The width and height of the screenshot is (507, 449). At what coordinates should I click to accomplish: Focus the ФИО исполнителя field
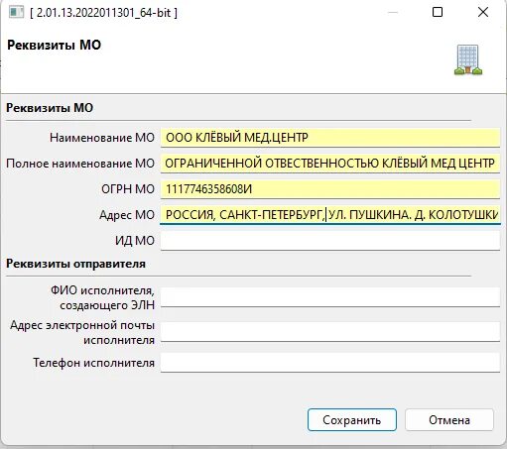click(330, 297)
